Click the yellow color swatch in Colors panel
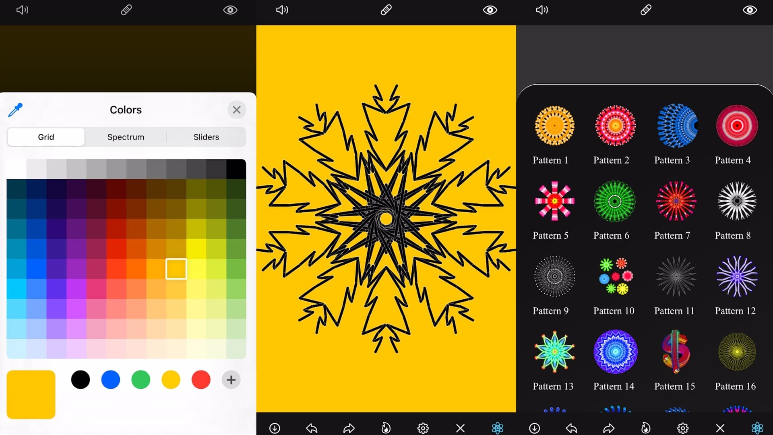Screen dimensions: 773x435 pyautogui.click(x=170, y=380)
